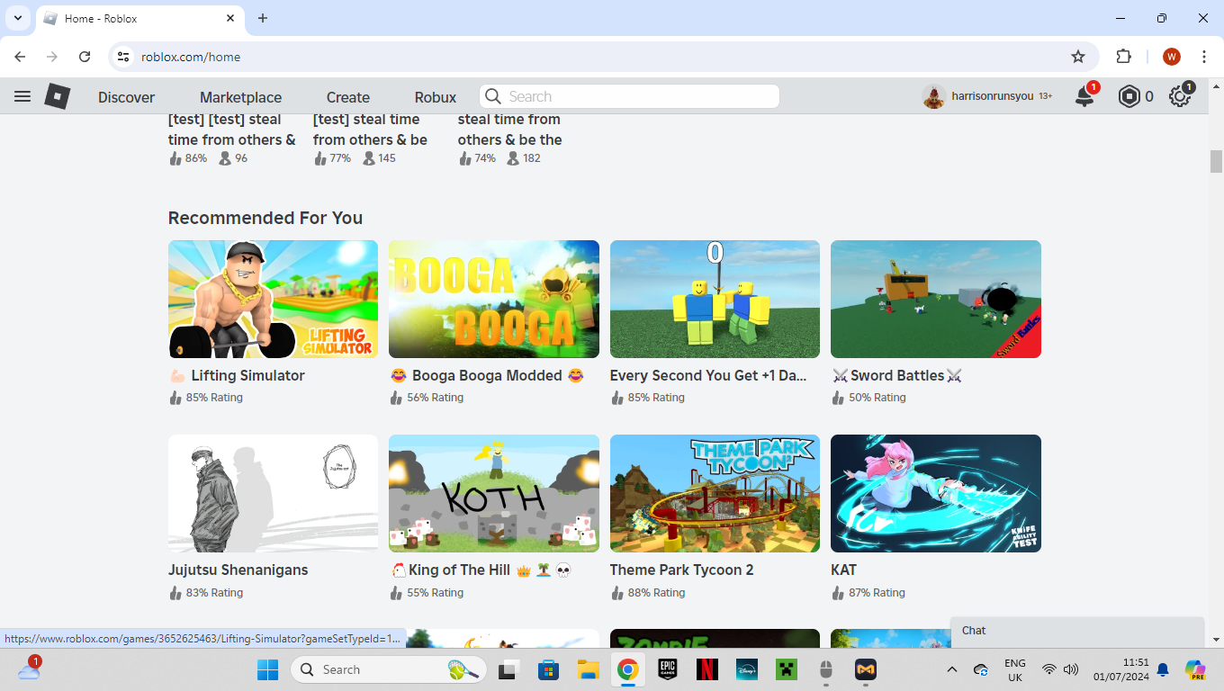Click the Windows taskbar Search box
Image resolution: width=1224 pixels, height=691 pixels.
click(x=389, y=669)
